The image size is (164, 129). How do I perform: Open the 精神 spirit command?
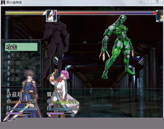coord(15,71)
